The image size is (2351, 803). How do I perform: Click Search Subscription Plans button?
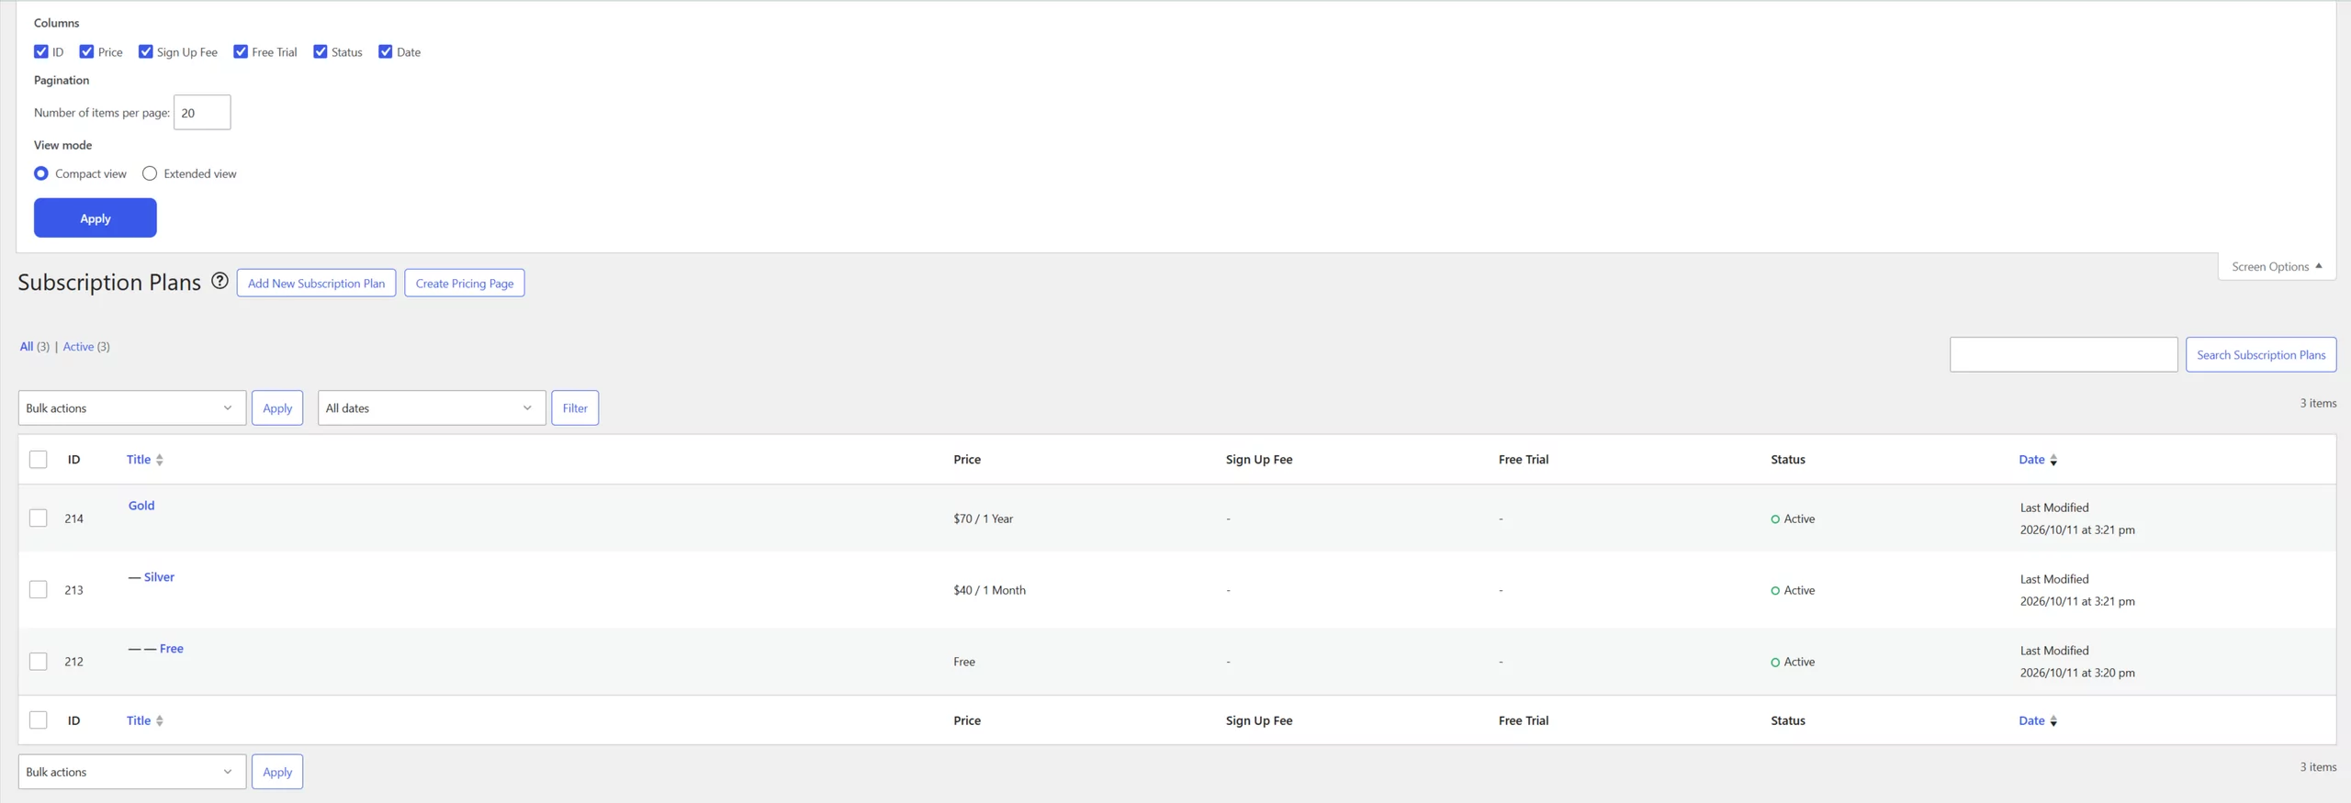pyautogui.click(x=2261, y=354)
